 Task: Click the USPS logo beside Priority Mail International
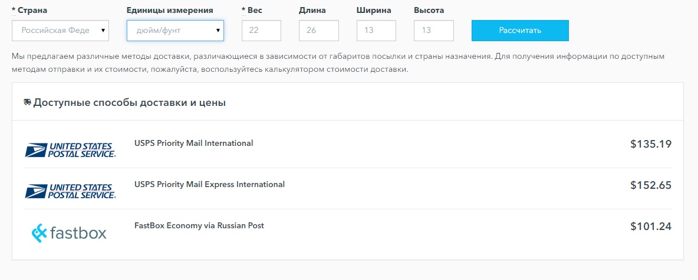(70, 149)
